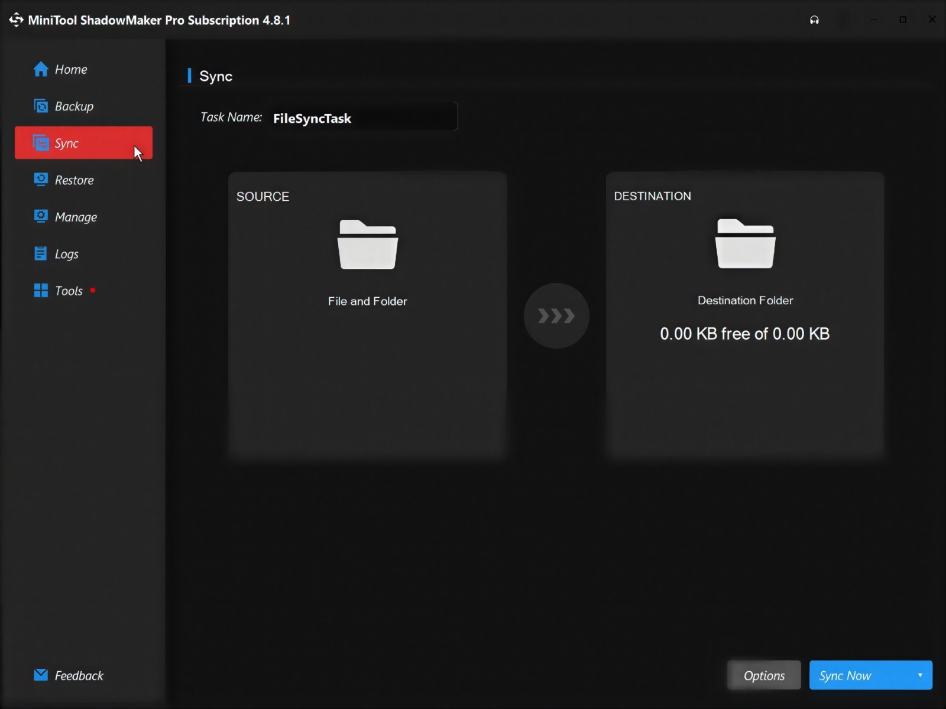Click the Logs document icon
Screen dimensions: 946x709
point(41,253)
